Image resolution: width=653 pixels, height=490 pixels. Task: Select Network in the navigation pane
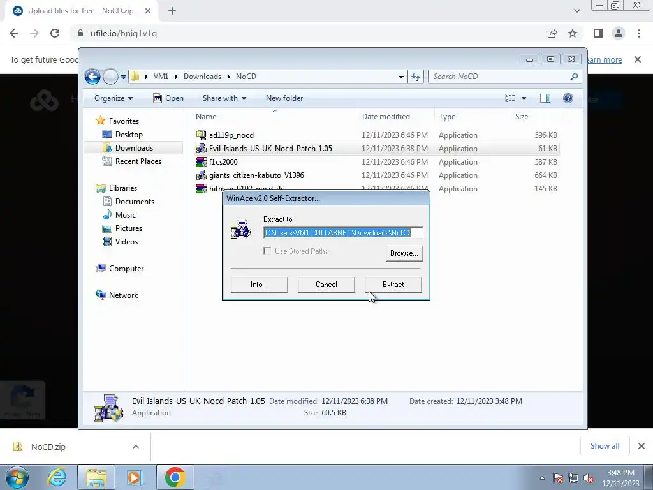coord(123,295)
